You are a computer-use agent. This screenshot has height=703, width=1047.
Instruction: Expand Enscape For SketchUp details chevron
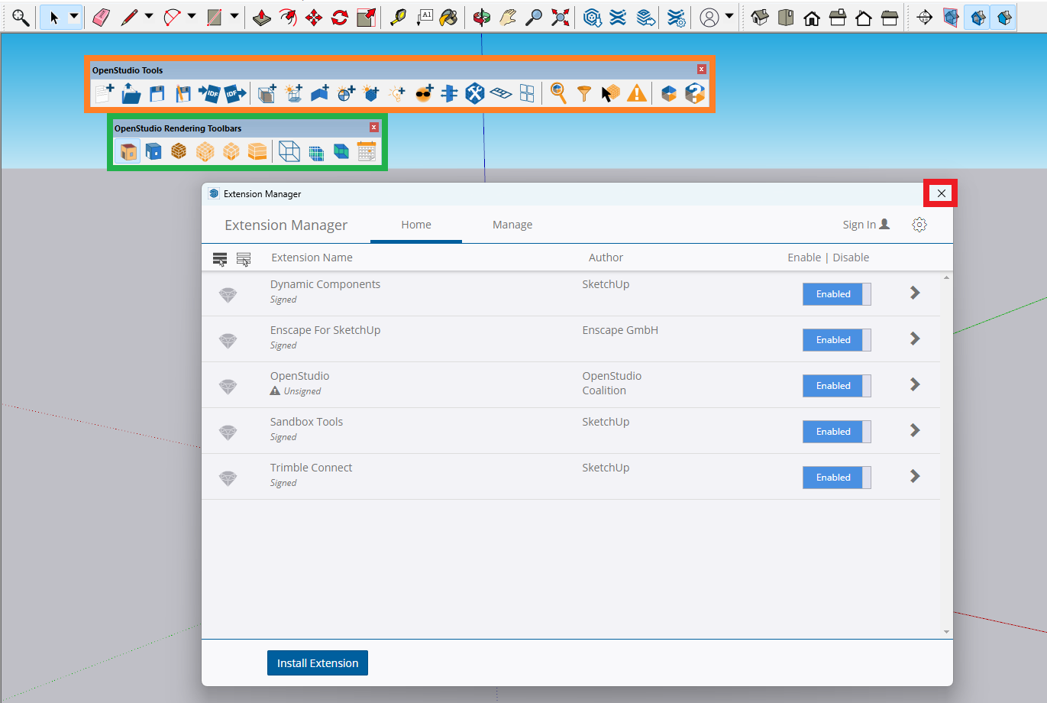[915, 339]
